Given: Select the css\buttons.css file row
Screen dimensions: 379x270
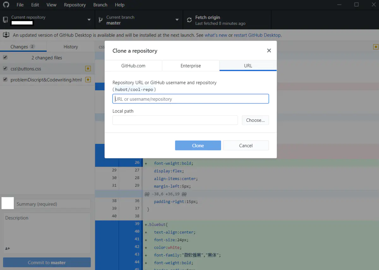Looking at the screenshot, I should [47, 68].
